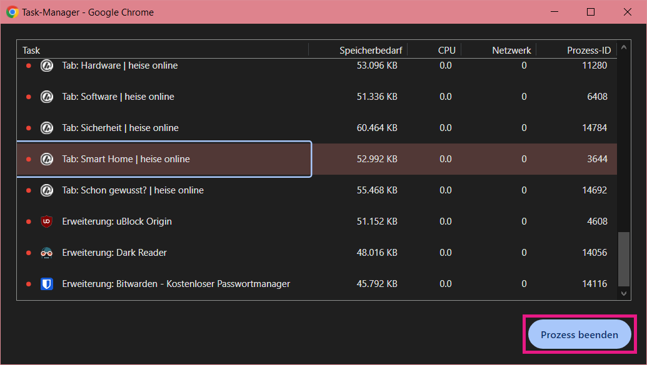Sort by Speicherbedarf column header
647x365 pixels.
[370, 50]
